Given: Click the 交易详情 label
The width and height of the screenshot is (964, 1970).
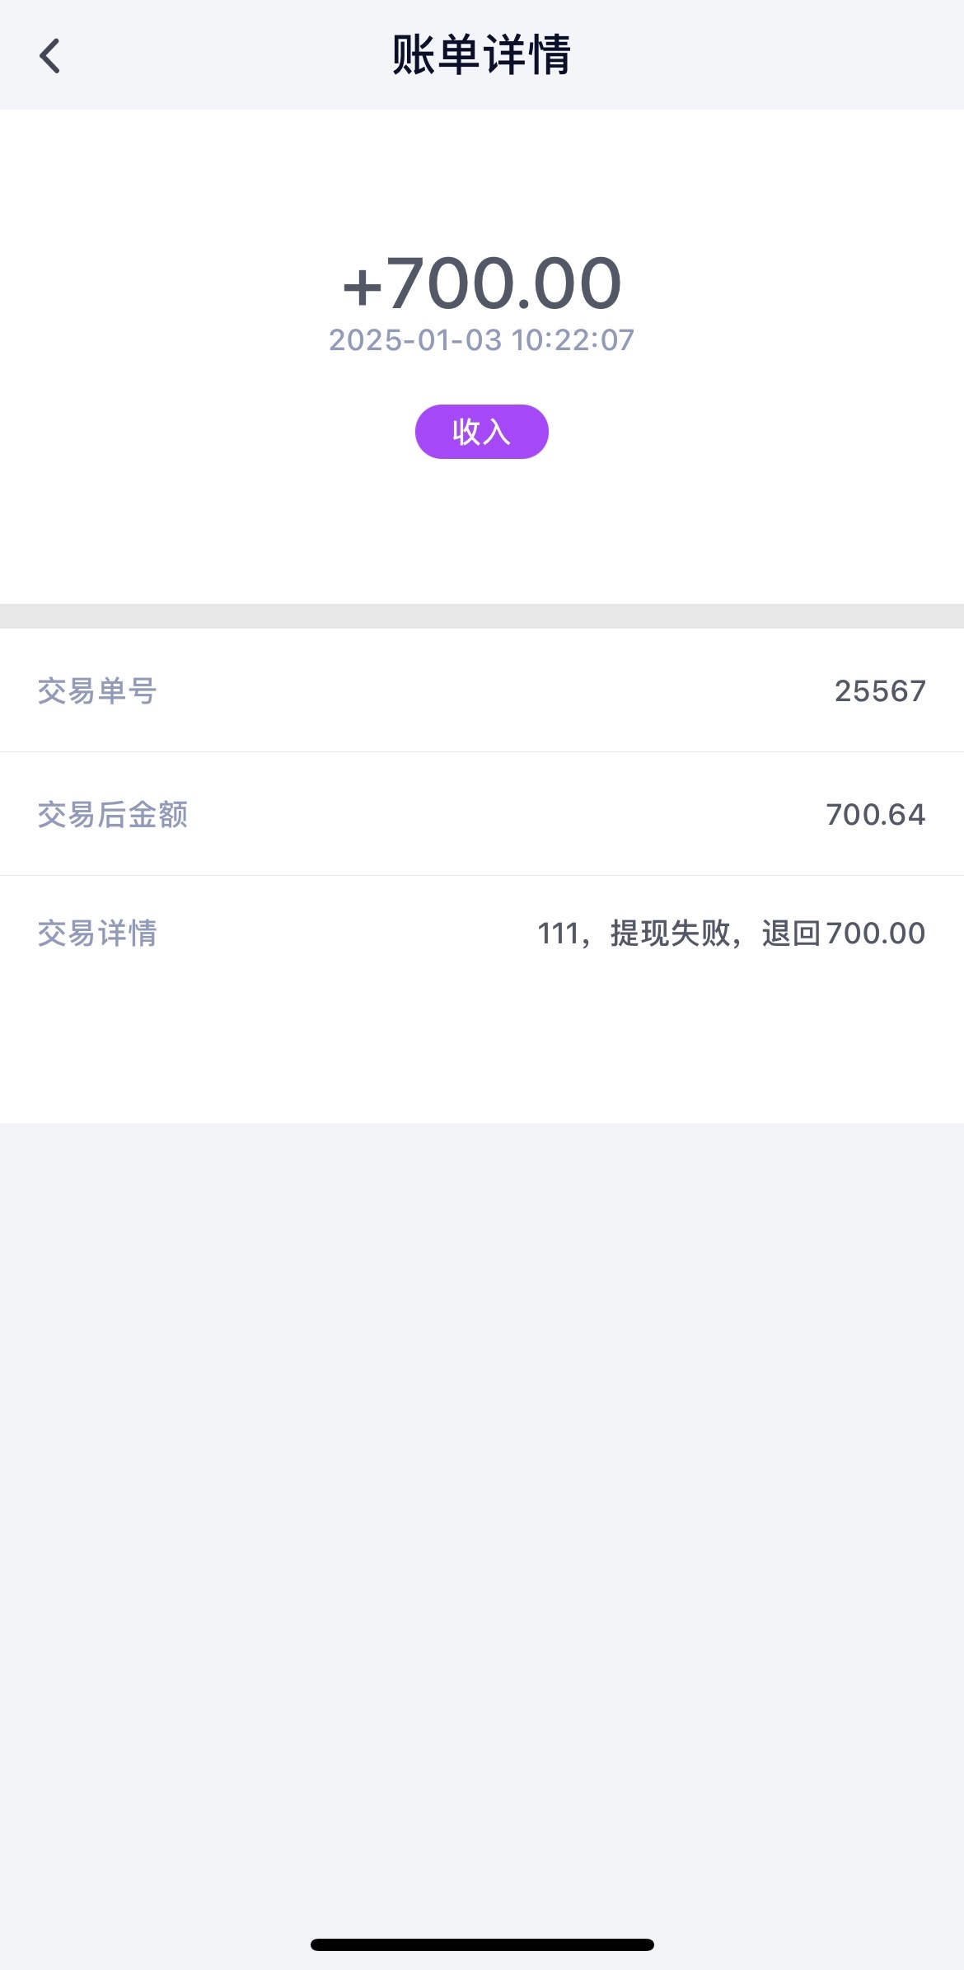Looking at the screenshot, I should pyautogui.click(x=97, y=934).
